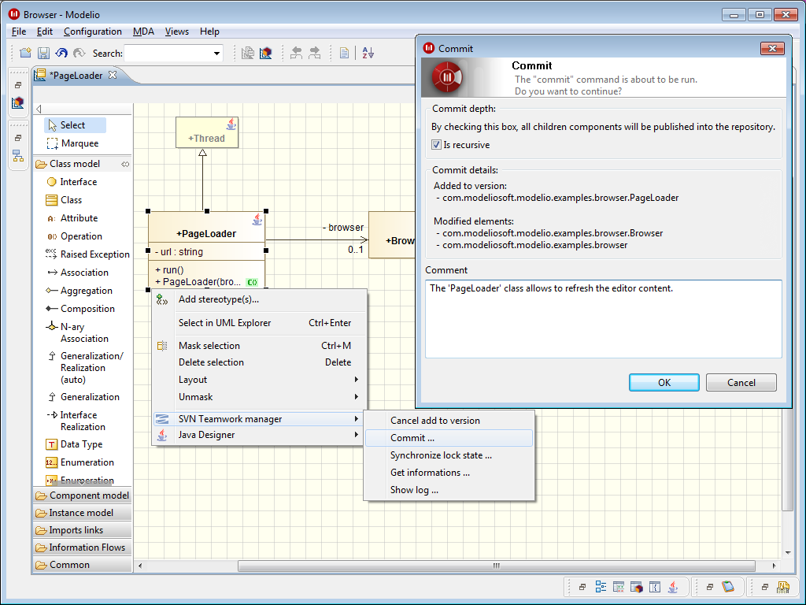
Task: Click the navigate-back arrow toolbar icon
Action: coord(296,53)
